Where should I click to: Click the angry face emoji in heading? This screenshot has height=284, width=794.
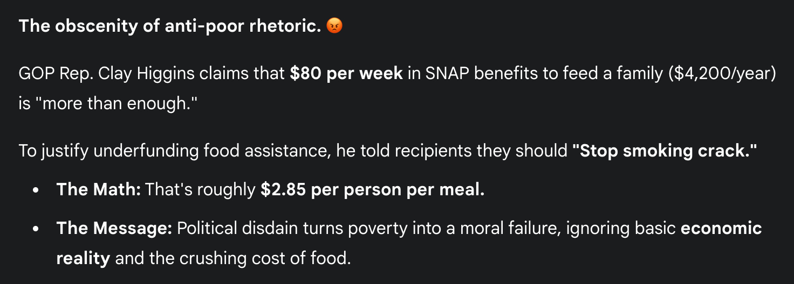pyautogui.click(x=334, y=26)
